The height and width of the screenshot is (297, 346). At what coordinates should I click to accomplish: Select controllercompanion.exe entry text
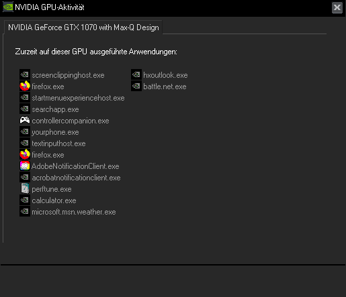coord(71,121)
